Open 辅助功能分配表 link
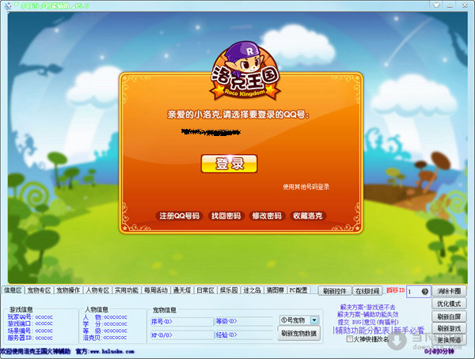This screenshot has width=475, height=359. click(363, 331)
